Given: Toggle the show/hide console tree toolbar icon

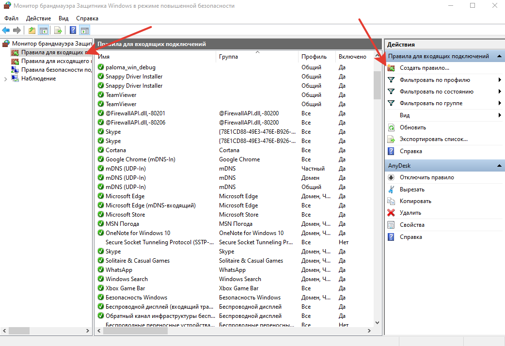Looking at the screenshot, I should pyautogui.click(x=44, y=30).
